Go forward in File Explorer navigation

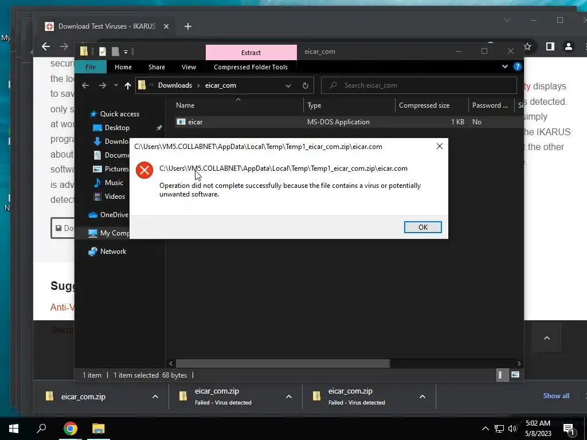pyautogui.click(x=102, y=85)
